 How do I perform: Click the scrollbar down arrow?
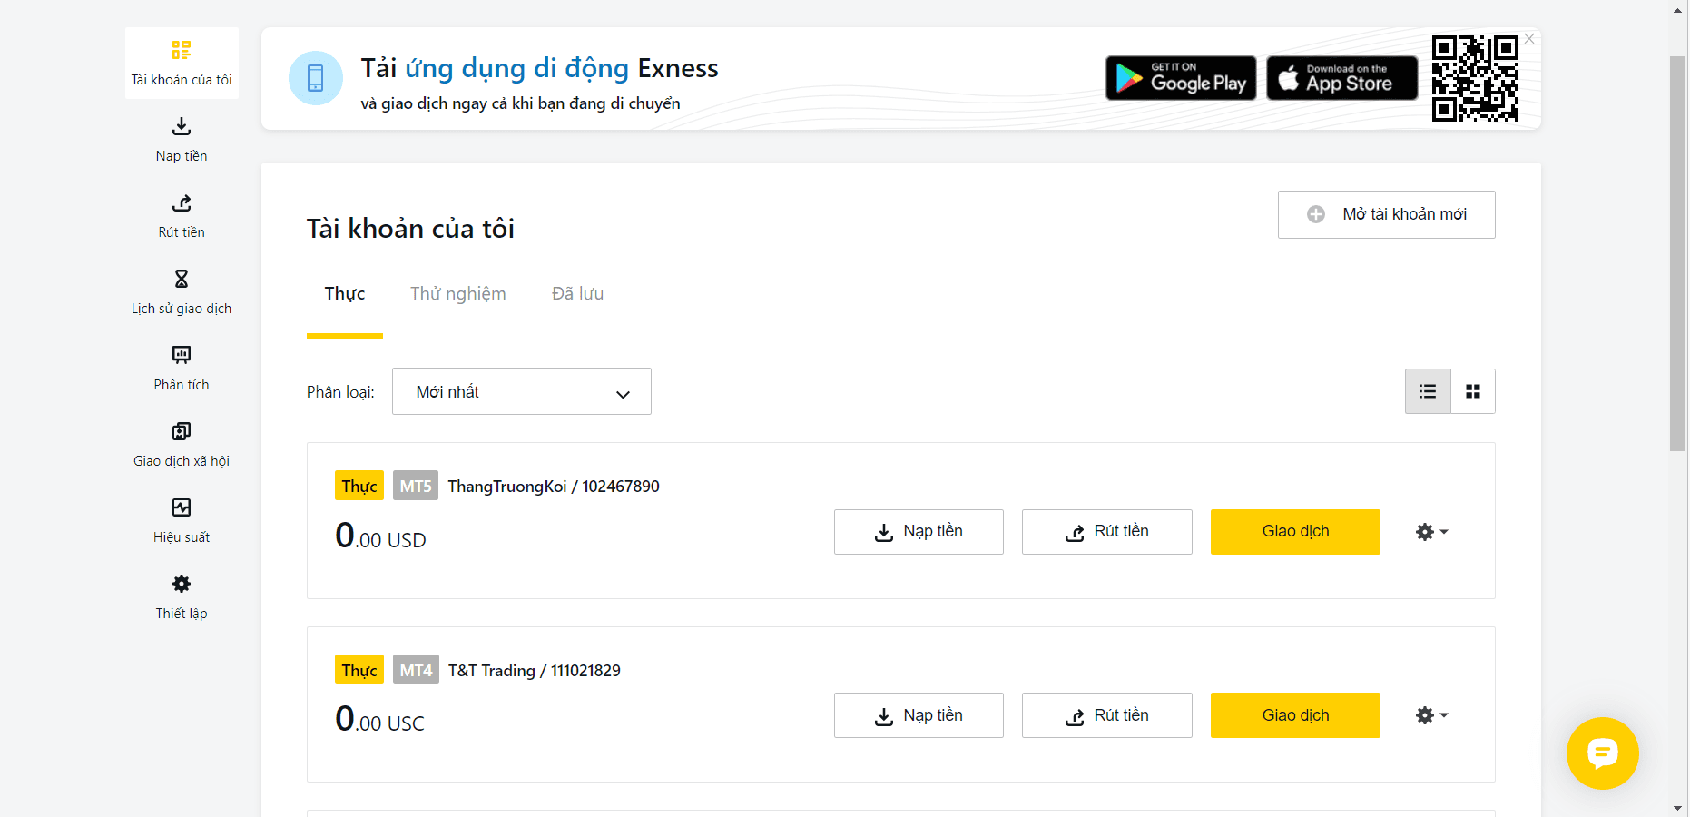(x=1678, y=808)
